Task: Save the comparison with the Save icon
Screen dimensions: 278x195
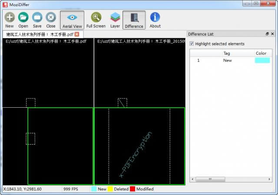Action: tap(37, 20)
